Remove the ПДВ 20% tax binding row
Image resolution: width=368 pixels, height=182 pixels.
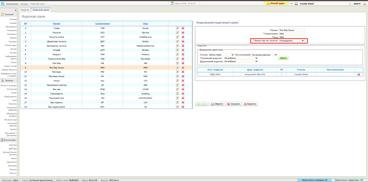tap(359, 74)
